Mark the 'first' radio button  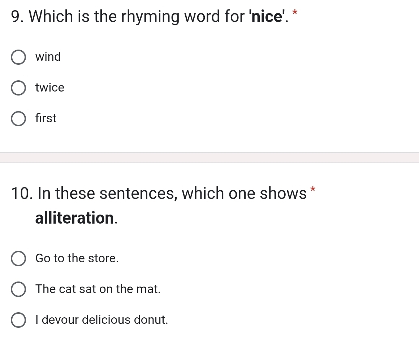[x=18, y=119]
